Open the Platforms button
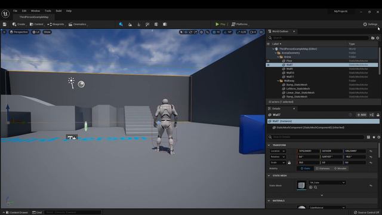The image size is (382, 215). 240,24
